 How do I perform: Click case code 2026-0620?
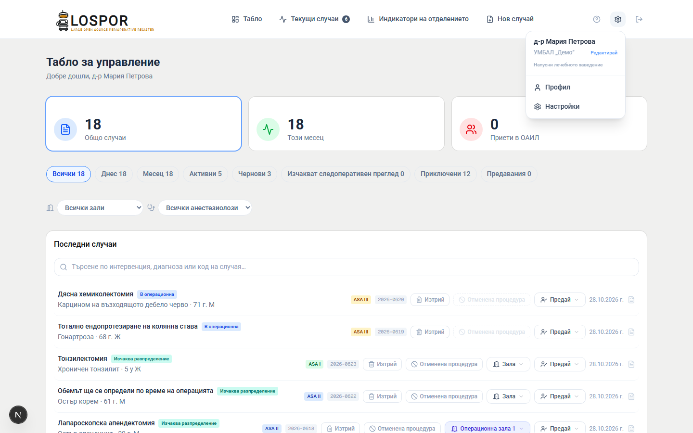(391, 300)
